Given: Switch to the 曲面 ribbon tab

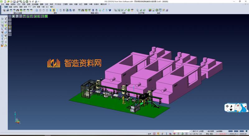Looking at the screenshot, I should point(25,7).
